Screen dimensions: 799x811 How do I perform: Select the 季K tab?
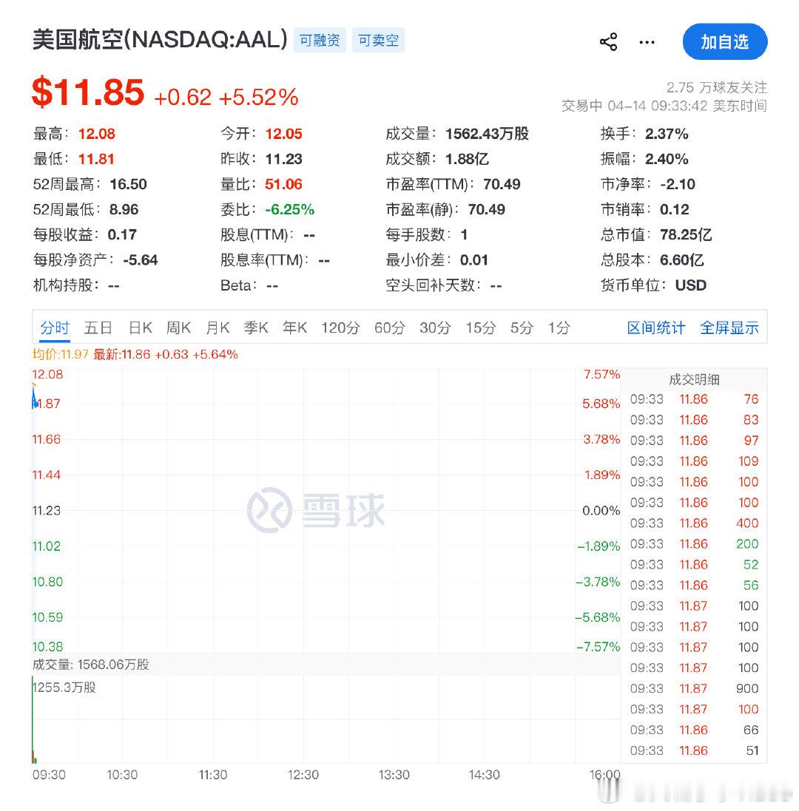[x=256, y=328]
